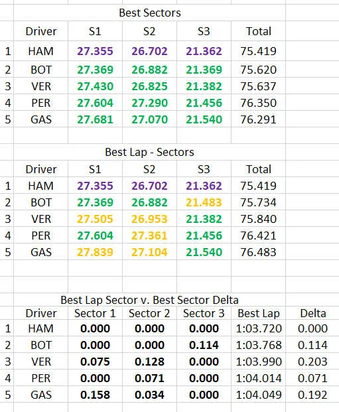Click GAS's best S2 value 27.070

tap(149, 119)
